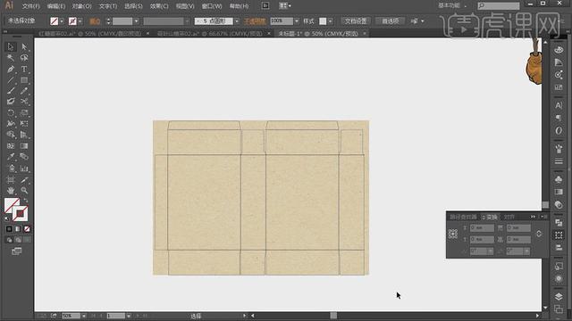Reset to default fill and stroke
Viewport: 572px width, 321px height.
point(7,218)
